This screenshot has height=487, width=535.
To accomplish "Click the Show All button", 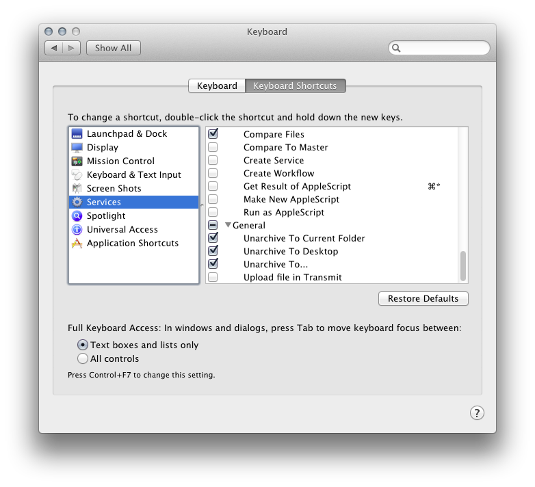I will (x=114, y=48).
